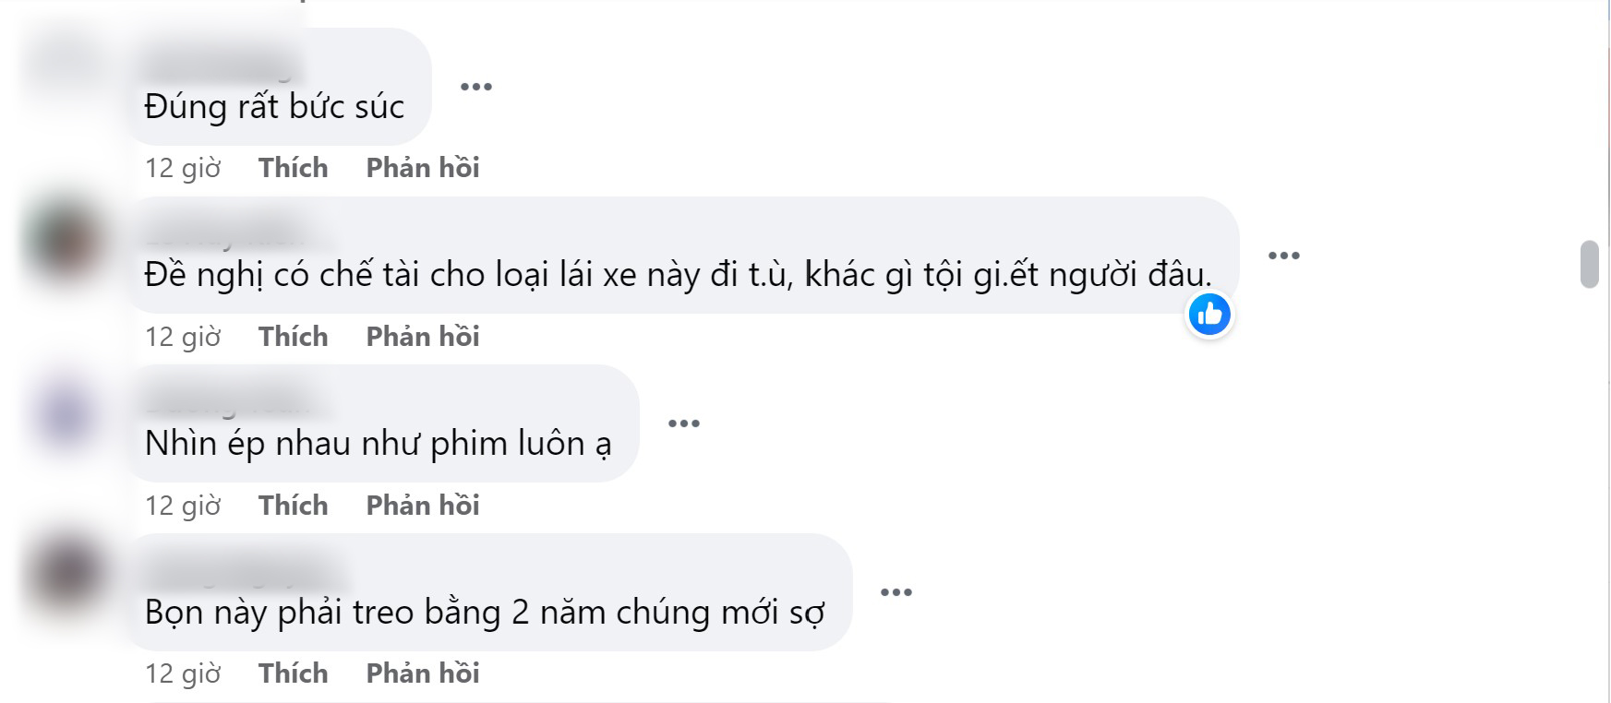Click the blue like reaction icon

click(1208, 316)
